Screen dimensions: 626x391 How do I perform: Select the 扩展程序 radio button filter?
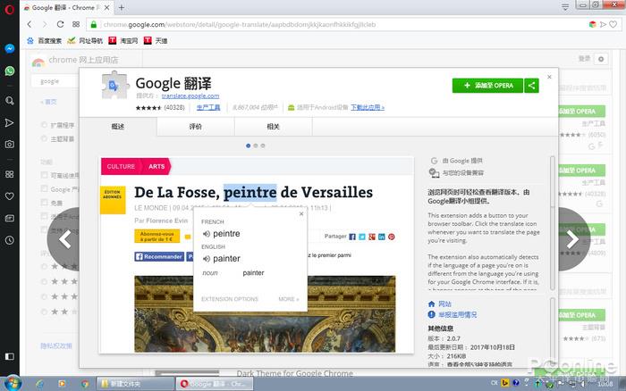pyautogui.click(x=46, y=126)
